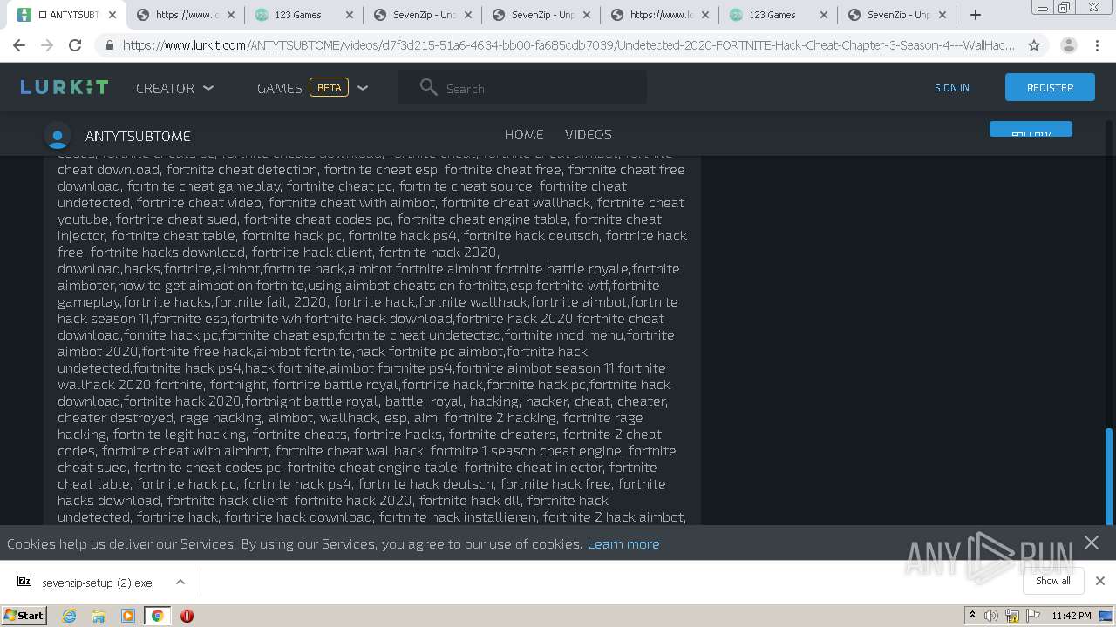Viewport: 1116px width, 627px height.
Task: Open the red Opera taskbar icon
Action: point(187,616)
